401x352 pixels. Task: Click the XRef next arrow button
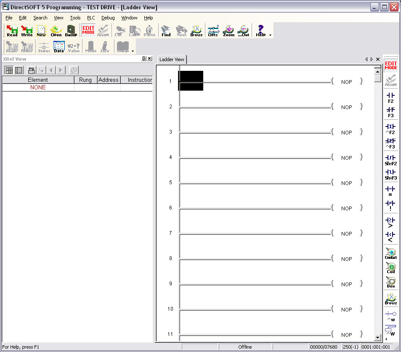pos(61,70)
